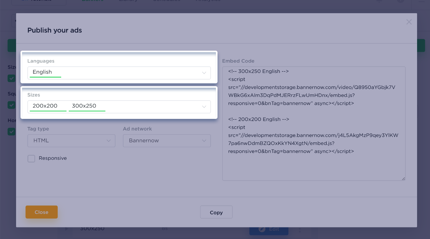Click the Edit button behind the dialog
Screen dimensions: 430x239
point(269,229)
